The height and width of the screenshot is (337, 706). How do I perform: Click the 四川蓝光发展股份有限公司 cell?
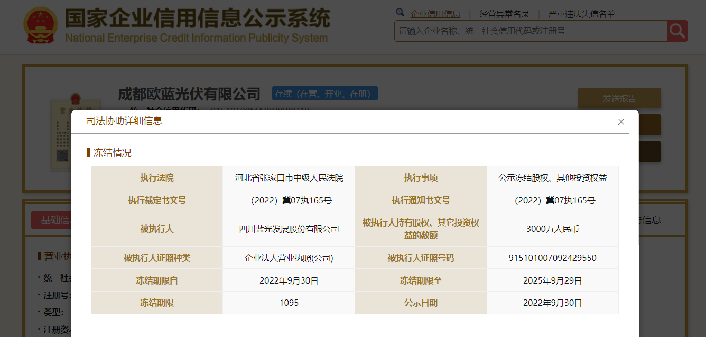[289, 229]
